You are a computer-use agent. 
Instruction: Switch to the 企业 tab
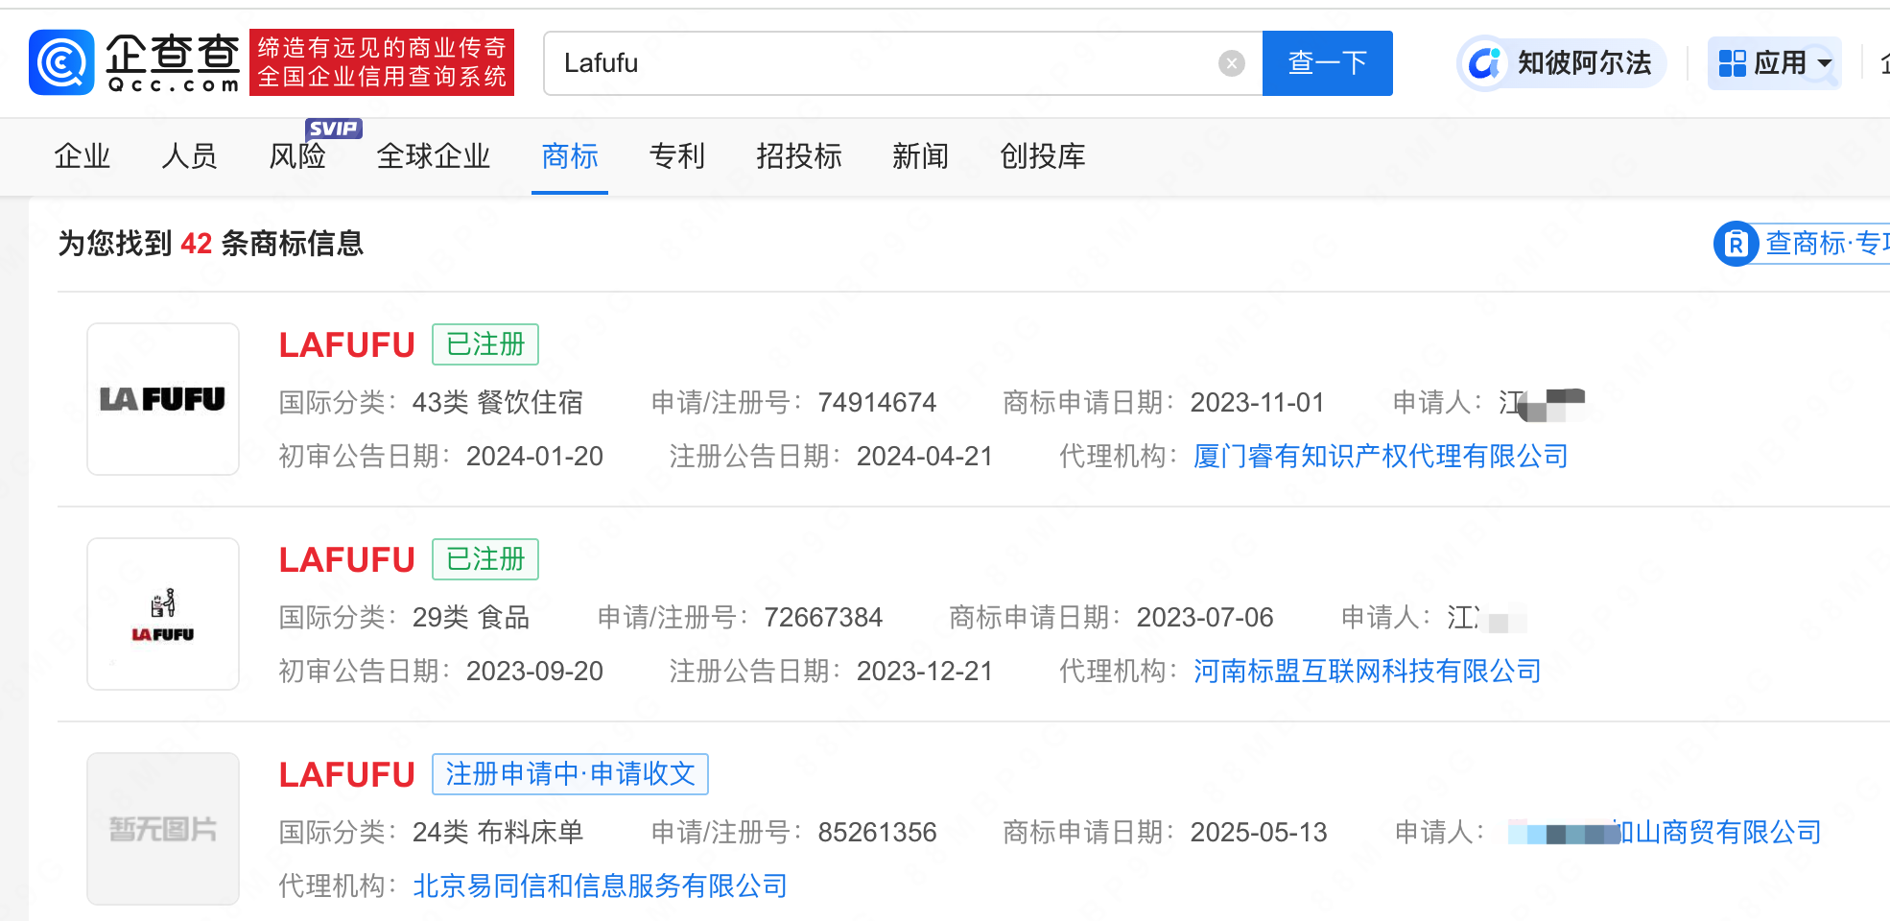tap(83, 155)
